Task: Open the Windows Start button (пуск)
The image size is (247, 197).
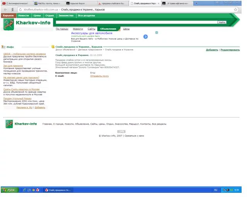Action: 9,190
